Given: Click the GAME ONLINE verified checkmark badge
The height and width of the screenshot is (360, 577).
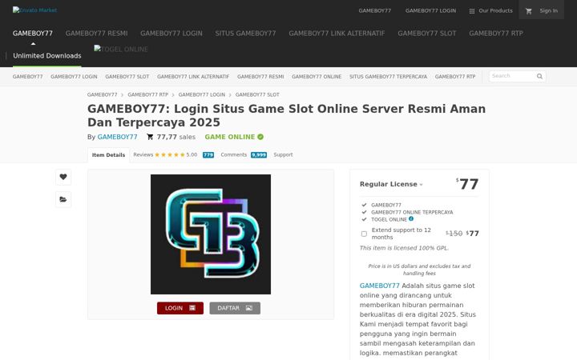Looking at the screenshot, I should click(x=260, y=137).
